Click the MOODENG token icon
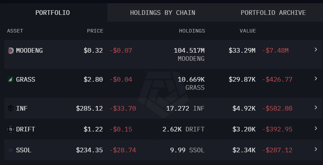This screenshot has height=165, width=323. 11,51
